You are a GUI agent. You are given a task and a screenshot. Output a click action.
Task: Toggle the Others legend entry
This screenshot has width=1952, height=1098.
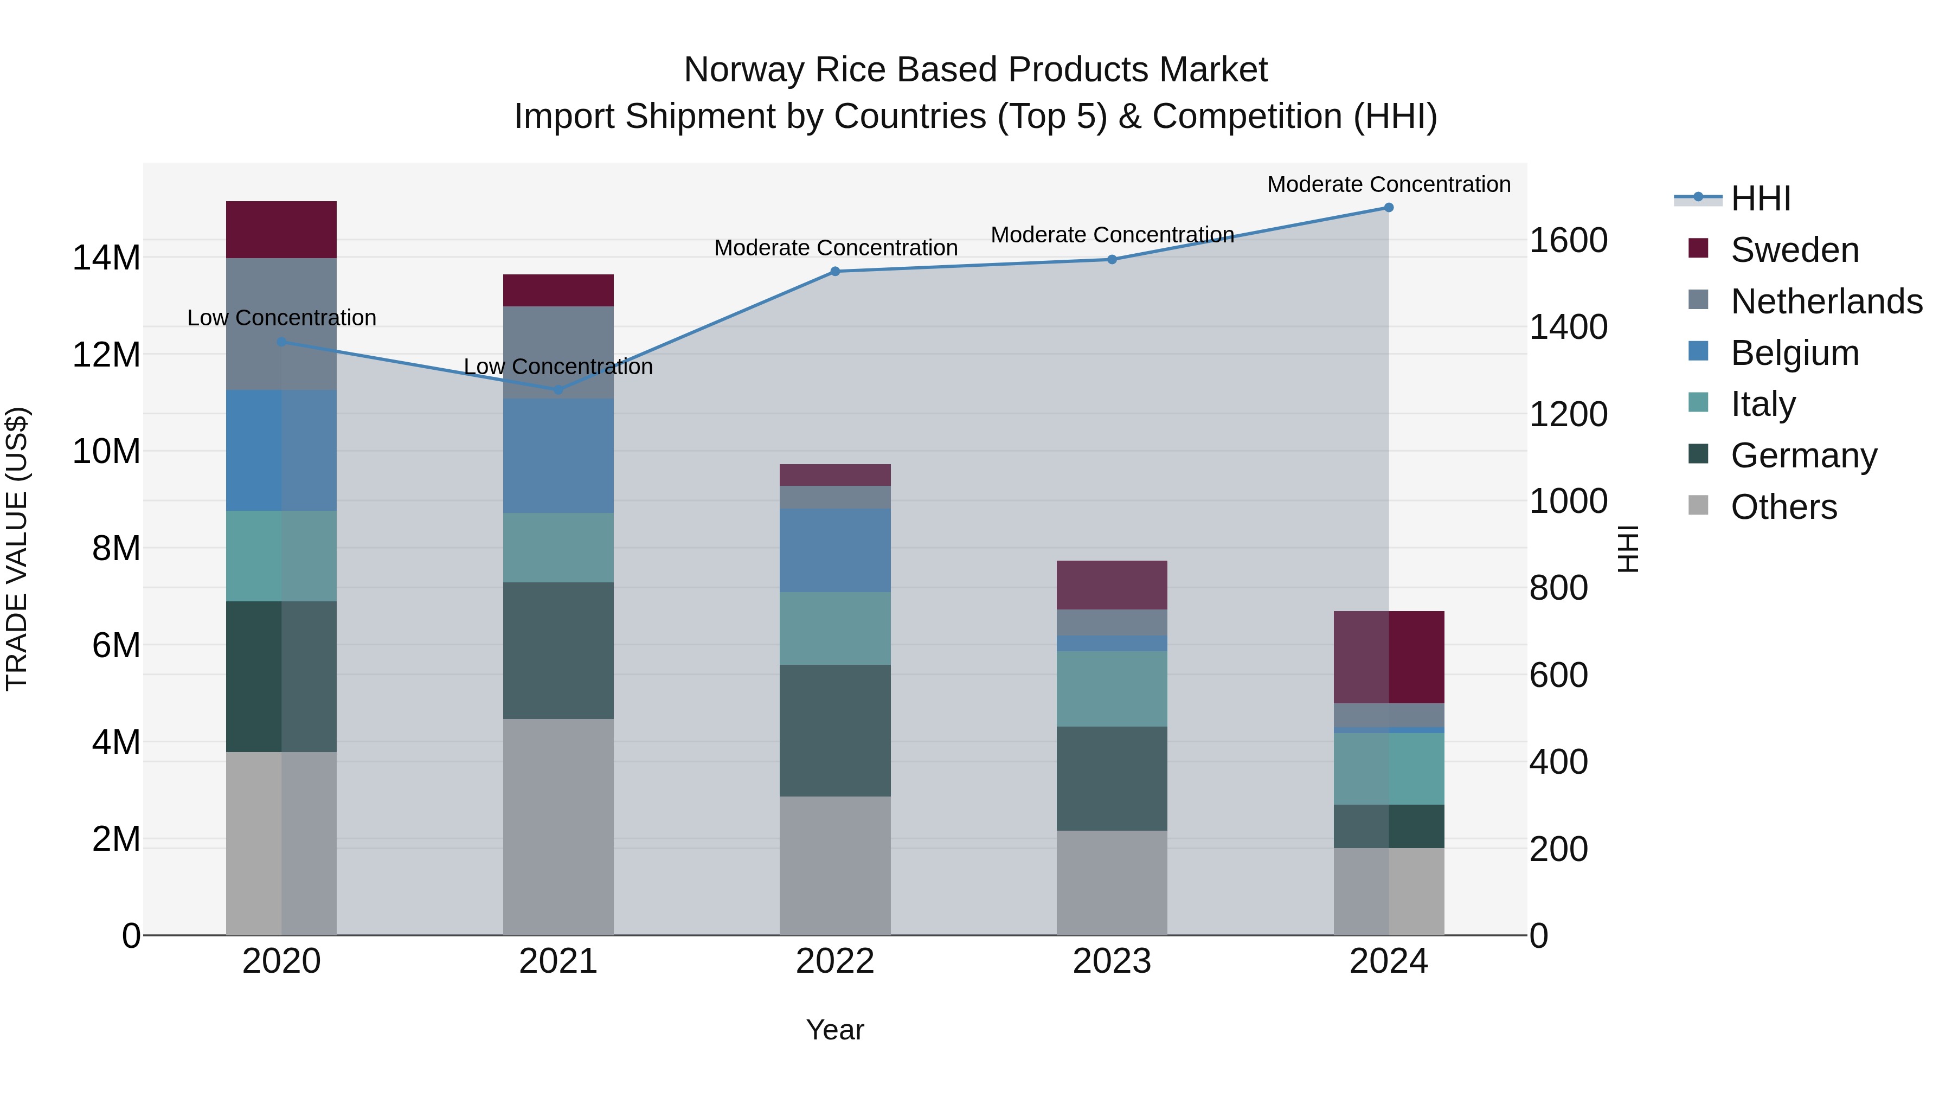point(1763,507)
